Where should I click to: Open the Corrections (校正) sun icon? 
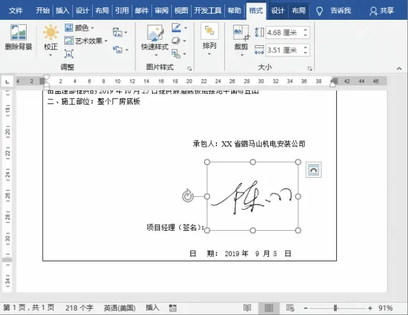(51, 32)
